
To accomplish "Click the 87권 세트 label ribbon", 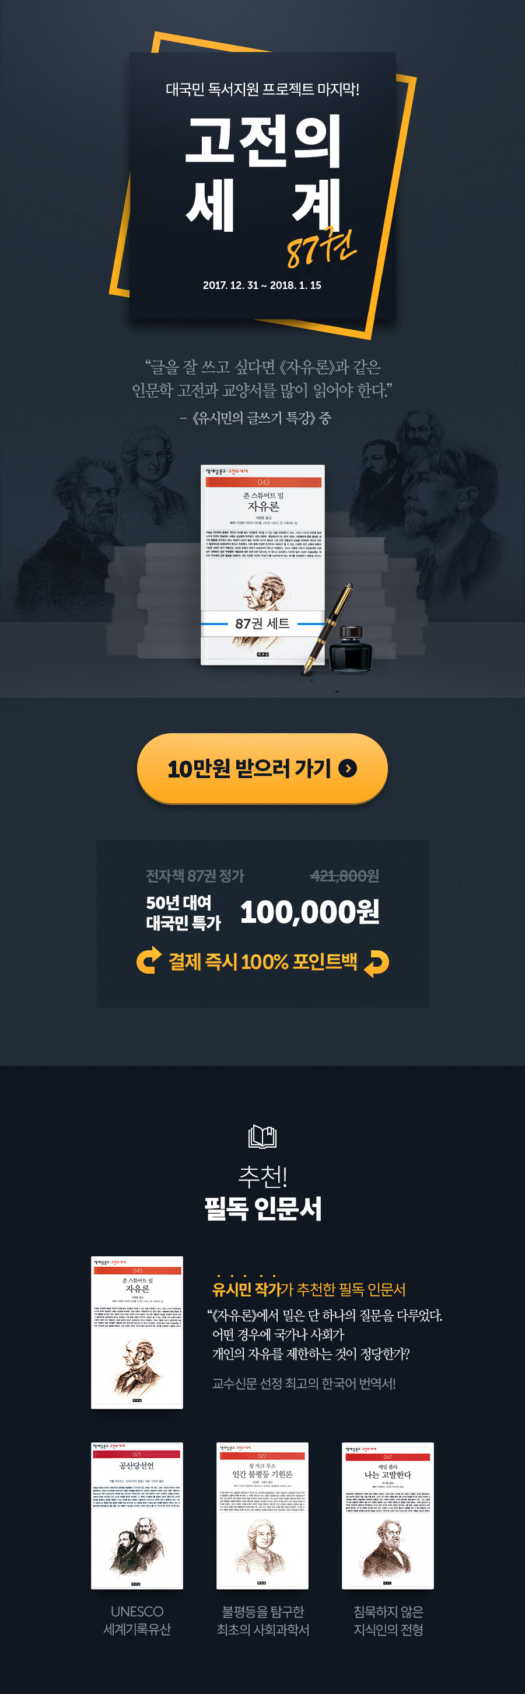I will point(262,623).
